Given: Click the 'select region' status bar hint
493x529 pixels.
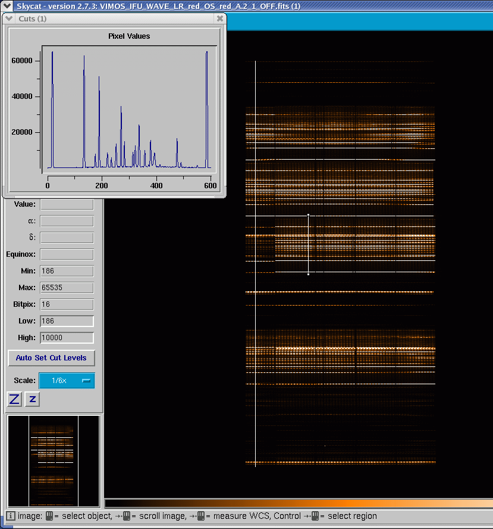Looking at the screenshot, I should click(x=352, y=516).
